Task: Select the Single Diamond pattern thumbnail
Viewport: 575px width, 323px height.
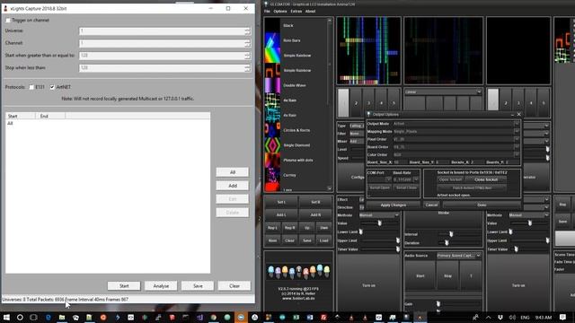Action: tap(272, 145)
